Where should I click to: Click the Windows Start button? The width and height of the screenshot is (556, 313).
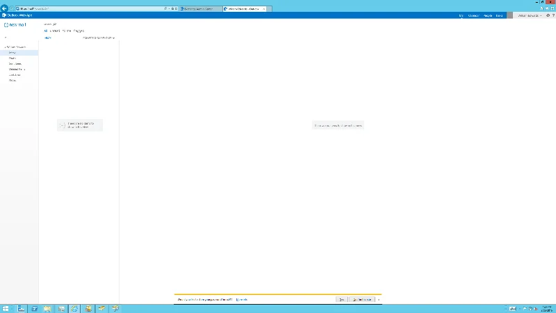coord(6,307)
